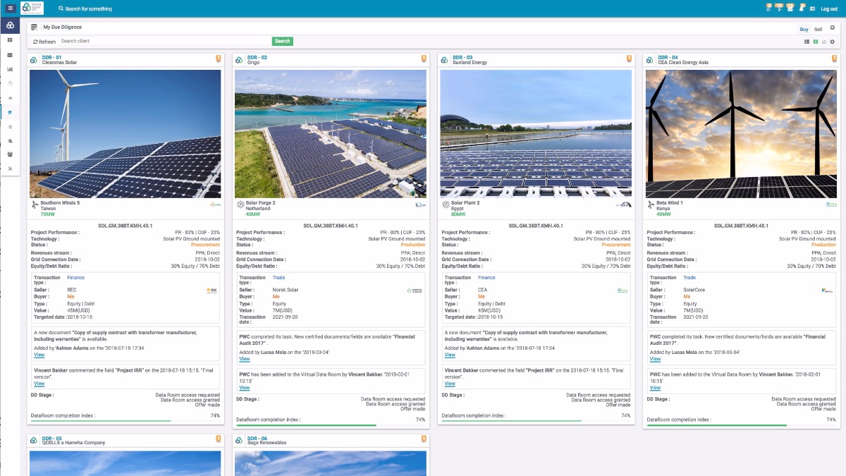Click the DataRoom completion bar on DDR - 04
The height and width of the screenshot is (476, 846).
(741, 425)
